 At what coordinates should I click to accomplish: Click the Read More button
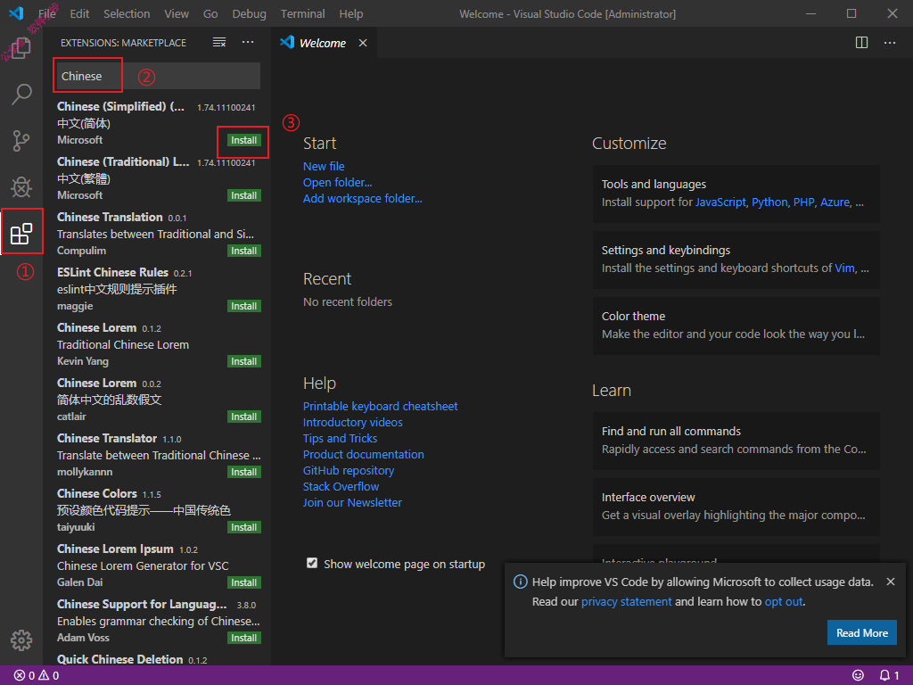coord(862,632)
